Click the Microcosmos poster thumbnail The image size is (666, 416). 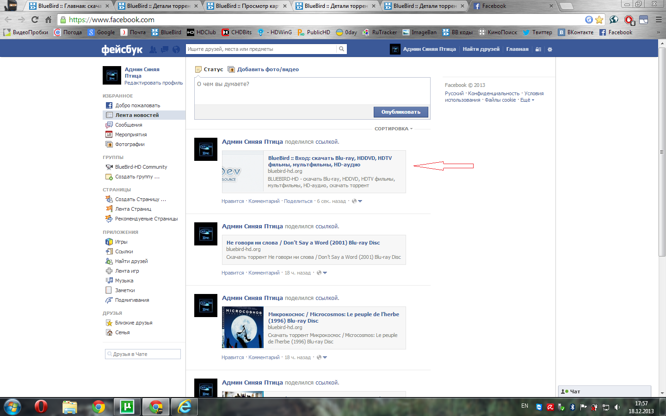pyautogui.click(x=243, y=327)
